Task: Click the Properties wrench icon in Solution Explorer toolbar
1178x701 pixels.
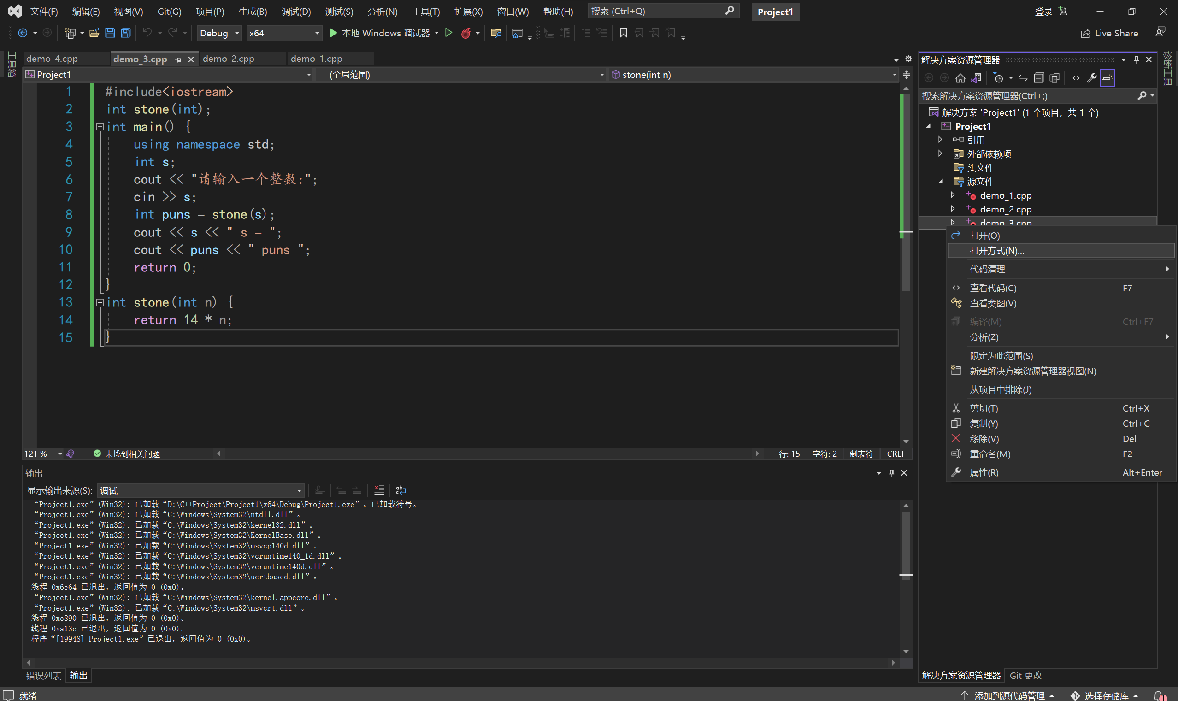Action: pos(1091,78)
